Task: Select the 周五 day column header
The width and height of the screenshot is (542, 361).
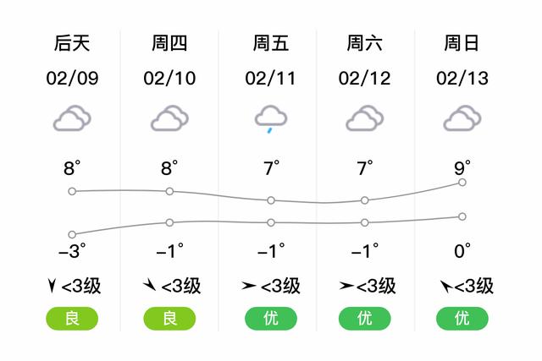Action: [271, 43]
